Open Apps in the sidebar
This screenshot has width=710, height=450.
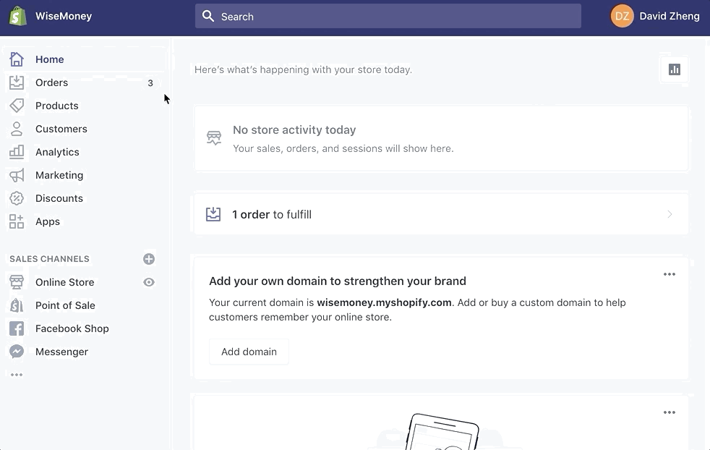pos(48,221)
